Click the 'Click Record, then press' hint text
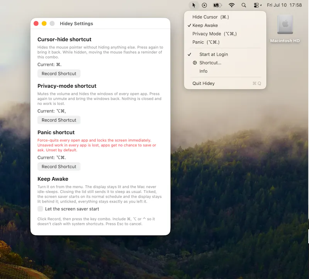This screenshot has width=309, height=279. 96,222
